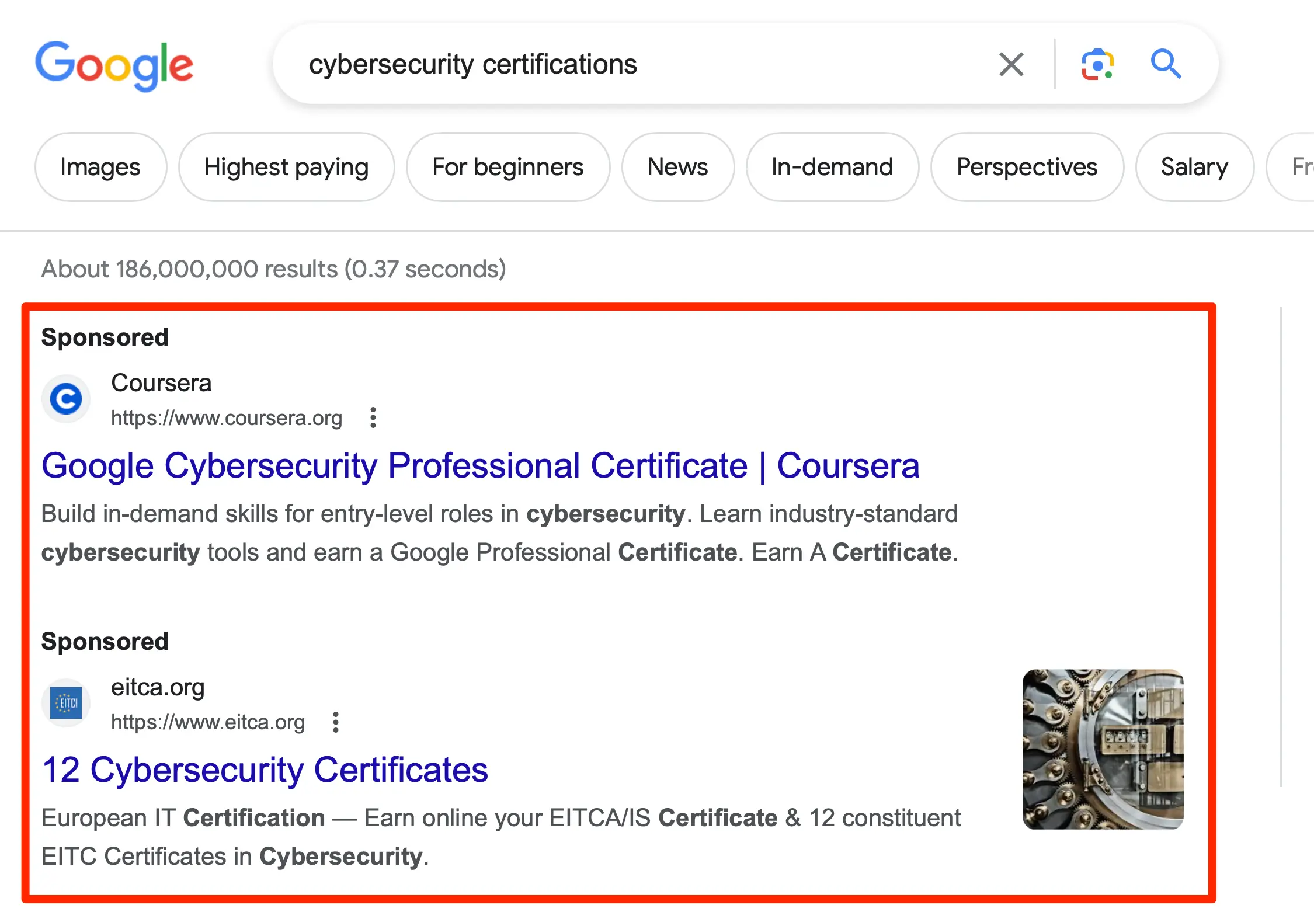Open three-dot menu beside coursera.org URL
Screen dimensions: 1314x919
pos(373,418)
